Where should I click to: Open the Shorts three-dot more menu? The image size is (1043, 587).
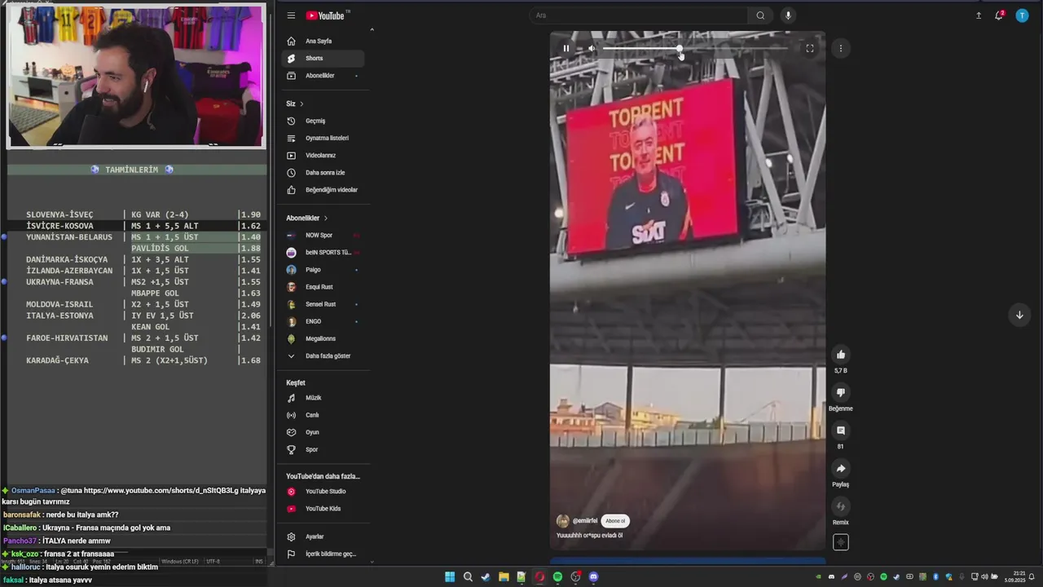841,48
